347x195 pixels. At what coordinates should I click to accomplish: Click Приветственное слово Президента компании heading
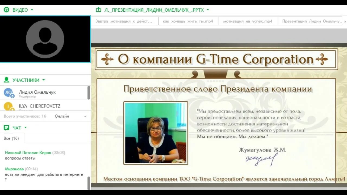tap(218, 89)
